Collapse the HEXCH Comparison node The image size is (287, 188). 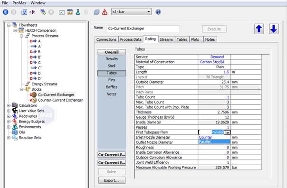15,30
